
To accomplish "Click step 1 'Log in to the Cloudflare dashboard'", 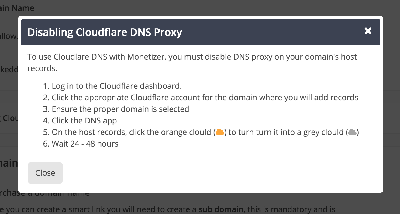I will pyautogui.click(x=116, y=86).
